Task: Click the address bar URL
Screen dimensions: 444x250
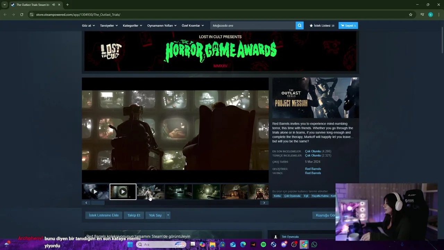Action: (78, 15)
